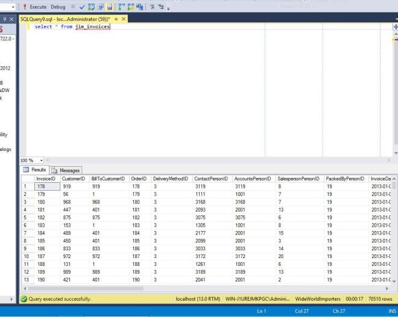Close the SQLQuery9.sql query tab
Screen dimensions: 398x317
pyautogui.click(x=124, y=19)
